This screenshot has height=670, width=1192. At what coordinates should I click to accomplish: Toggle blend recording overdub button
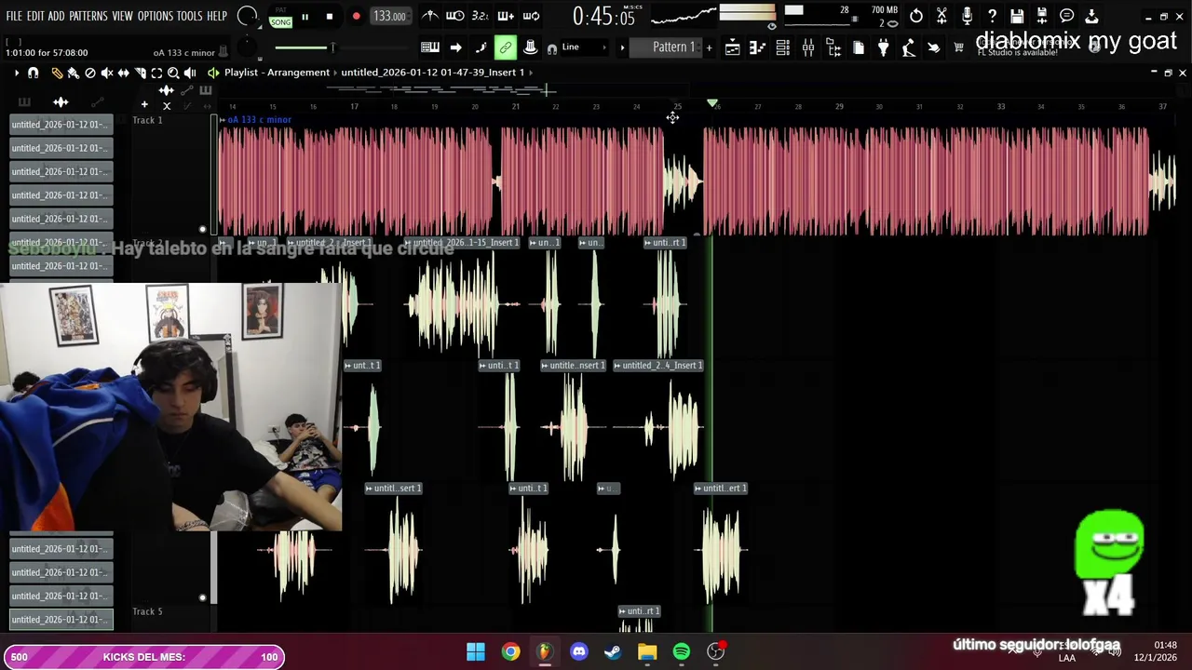506,16
